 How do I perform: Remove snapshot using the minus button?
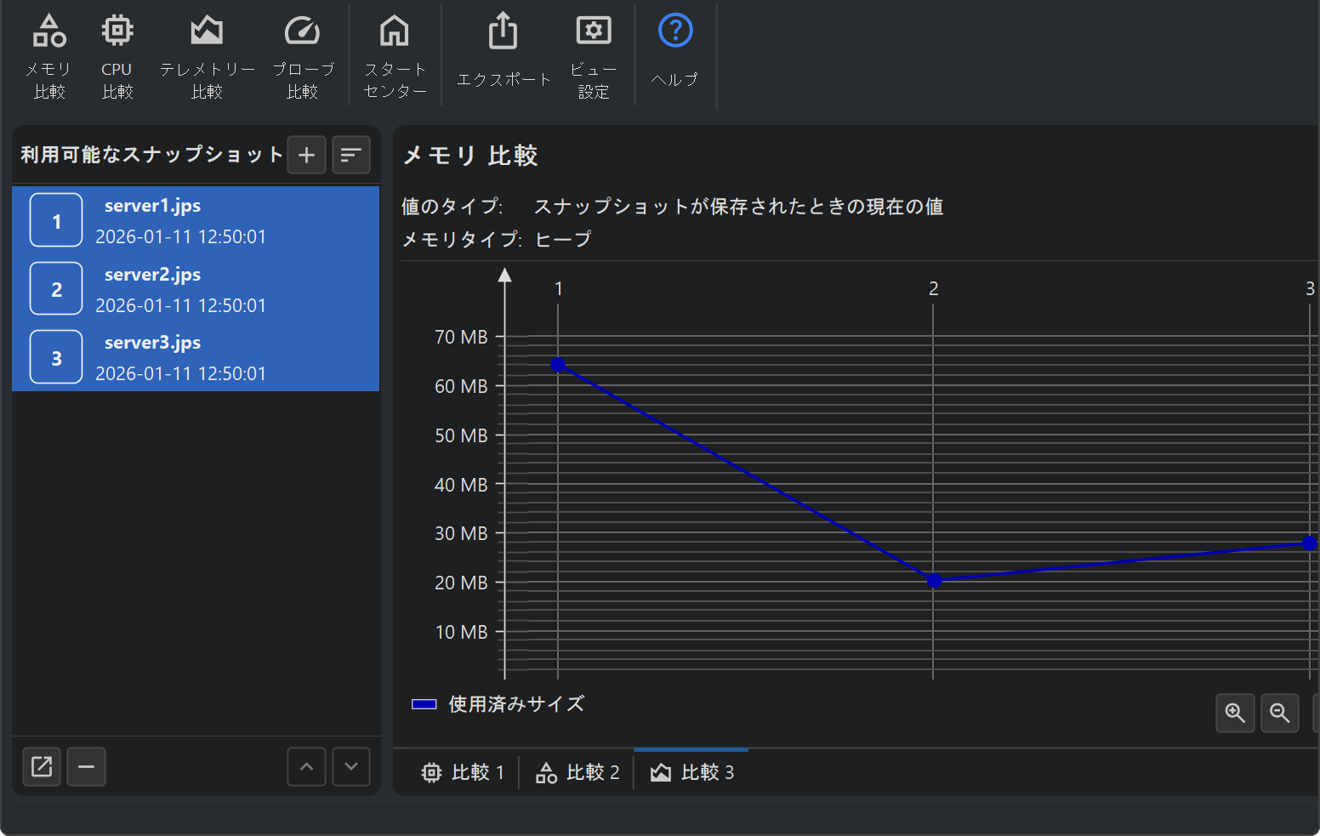coord(86,767)
